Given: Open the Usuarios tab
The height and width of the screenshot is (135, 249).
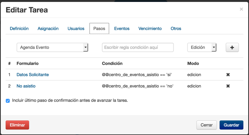Looking at the screenshot, I should click(x=76, y=28).
